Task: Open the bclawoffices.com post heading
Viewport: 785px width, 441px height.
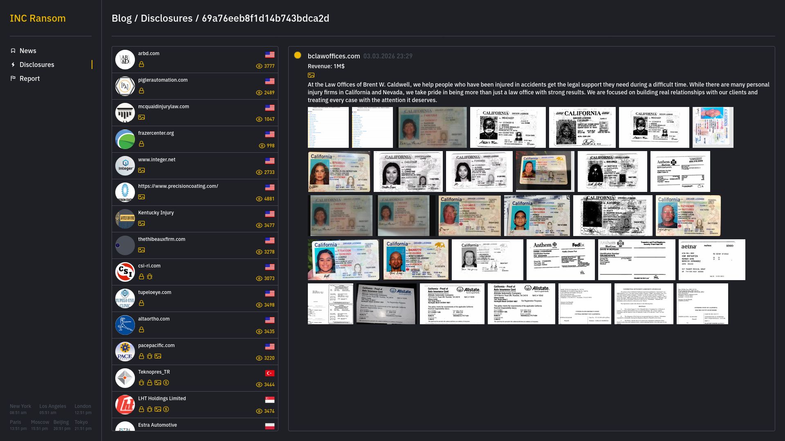Action: 334,56
